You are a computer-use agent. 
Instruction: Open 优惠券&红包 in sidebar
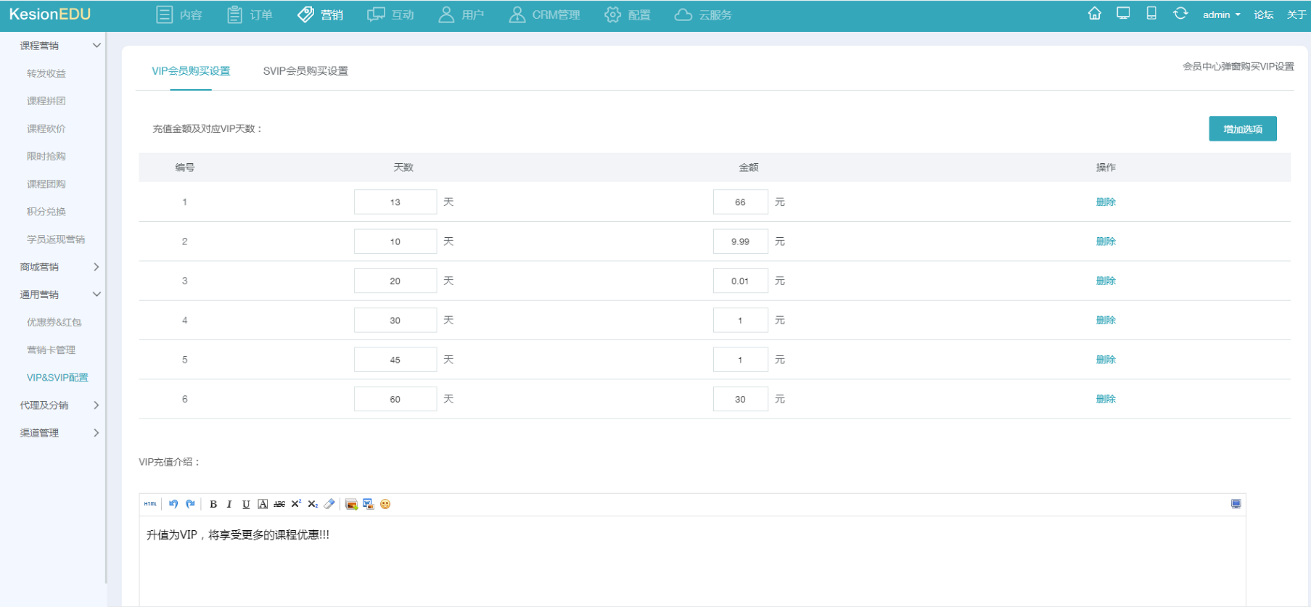click(x=54, y=322)
